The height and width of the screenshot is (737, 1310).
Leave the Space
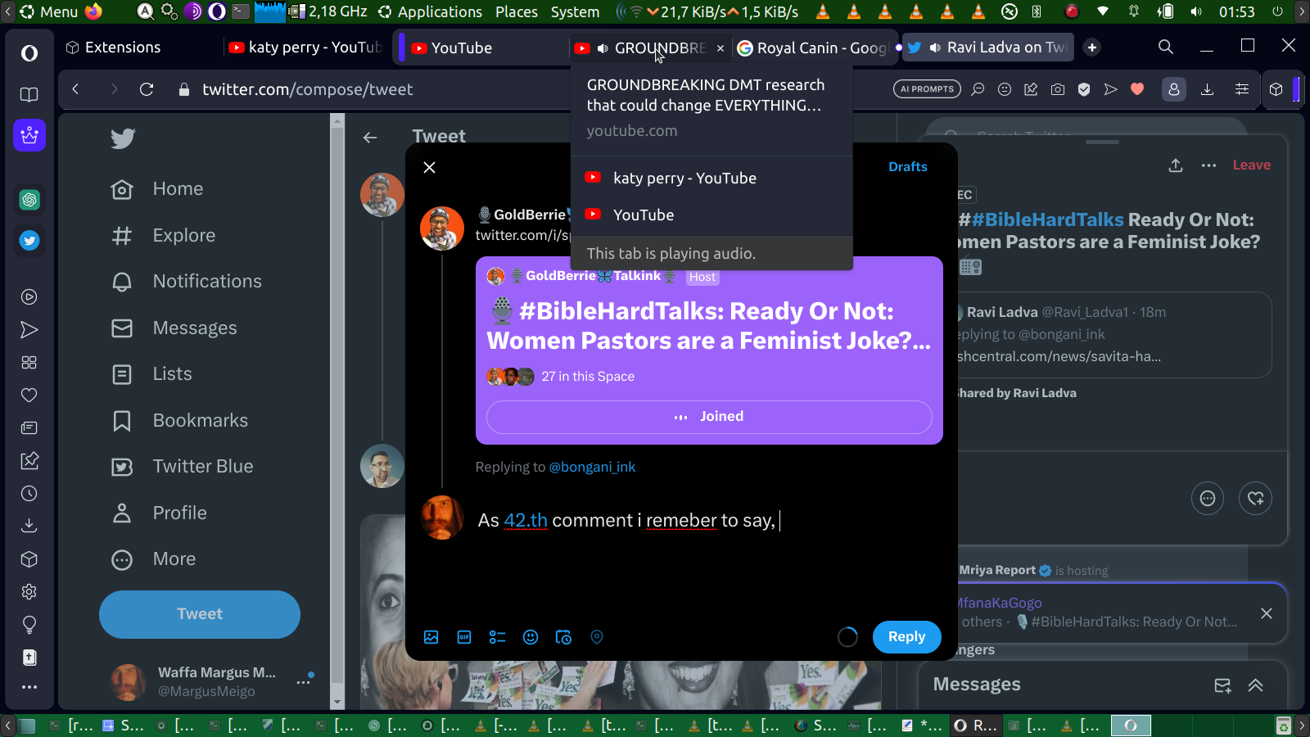(1252, 165)
